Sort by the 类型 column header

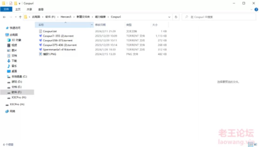click(129, 25)
